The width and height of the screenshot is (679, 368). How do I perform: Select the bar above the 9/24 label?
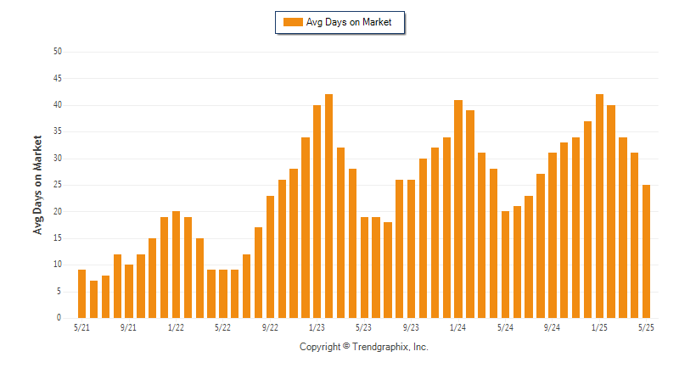coord(553,236)
